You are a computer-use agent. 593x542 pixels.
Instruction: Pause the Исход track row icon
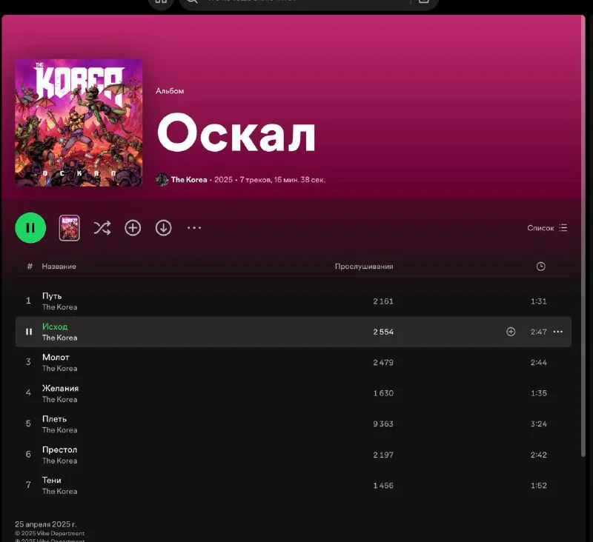pos(29,332)
